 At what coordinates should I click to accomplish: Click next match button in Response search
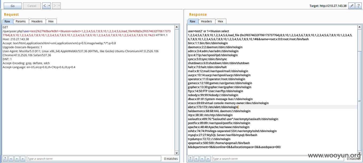tap(208, 158)
